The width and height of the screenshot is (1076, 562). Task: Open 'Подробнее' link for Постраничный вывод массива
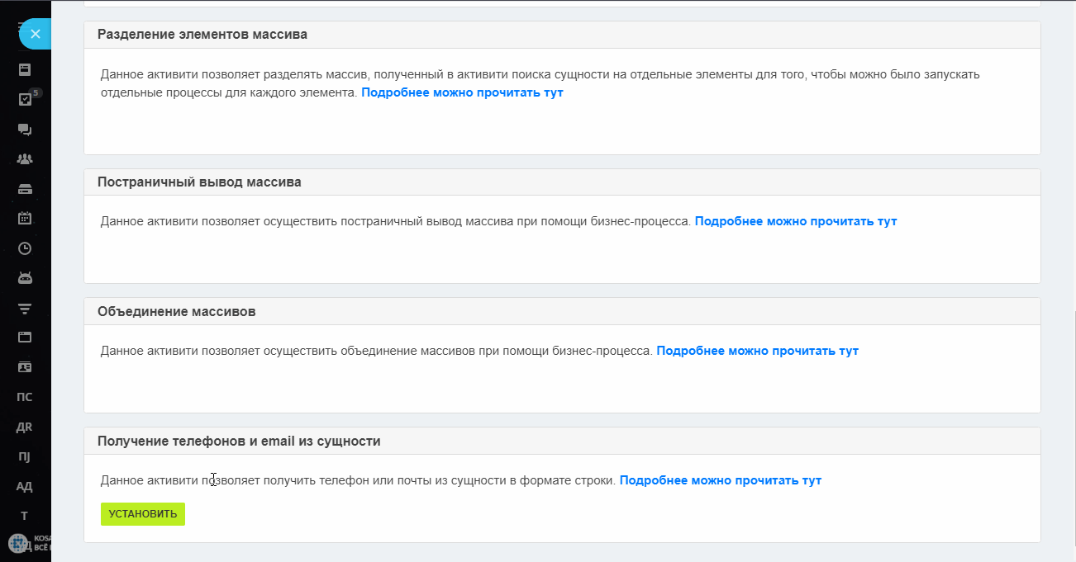pos(796,221)
